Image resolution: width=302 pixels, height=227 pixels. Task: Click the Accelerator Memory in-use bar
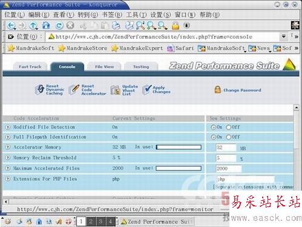[x=179, y=147]
